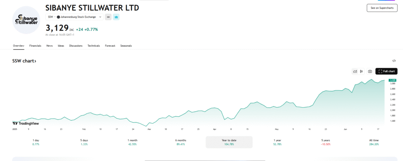Open the Full chart button

tap(386, 71)
